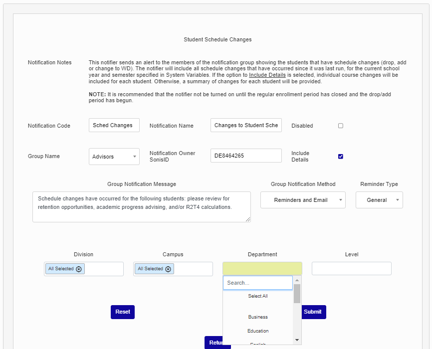Open the Reminder Type dropdown
Image resolution: width=432 pixels, height=349 pixels.
[x=379, y=200]
